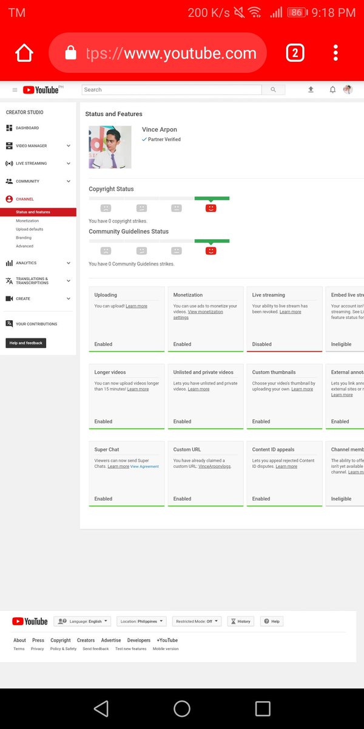The height and width of the screenshot is (729, 364).
Task: Click the footer YouTube logo
Action: point(30,621)
